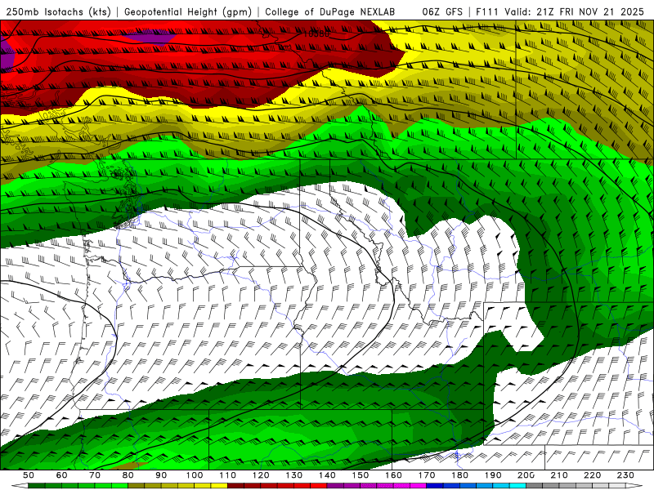654x490 pixels.
Task: Click the "160" legend value
Action: [394, 475]
